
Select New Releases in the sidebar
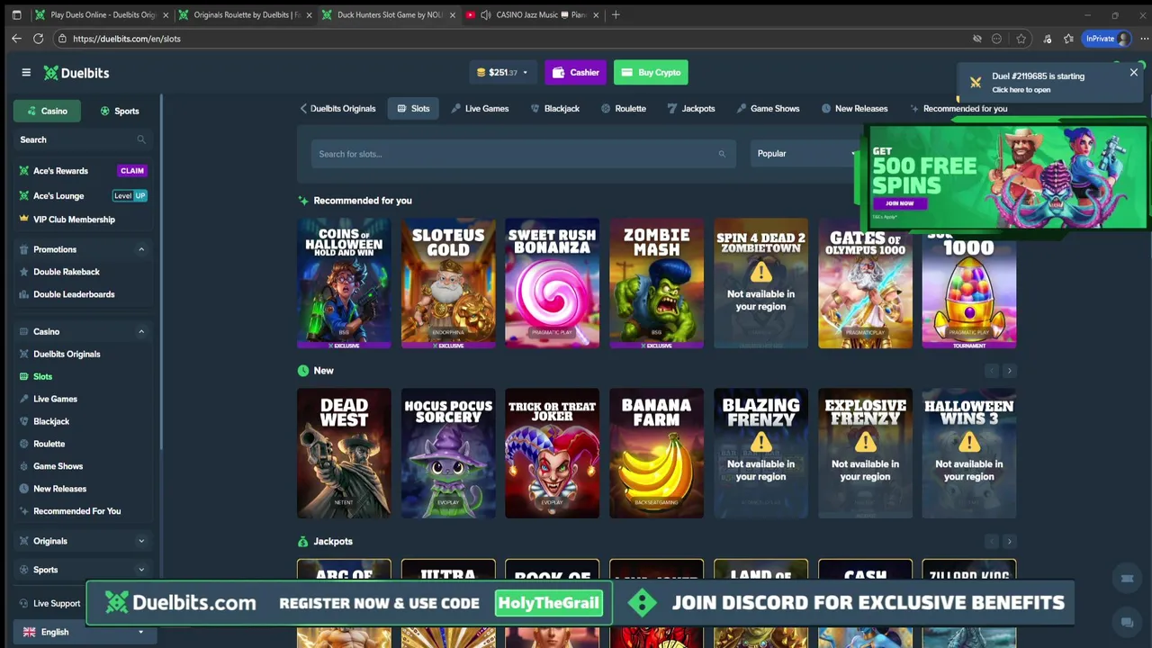point(59,489)
